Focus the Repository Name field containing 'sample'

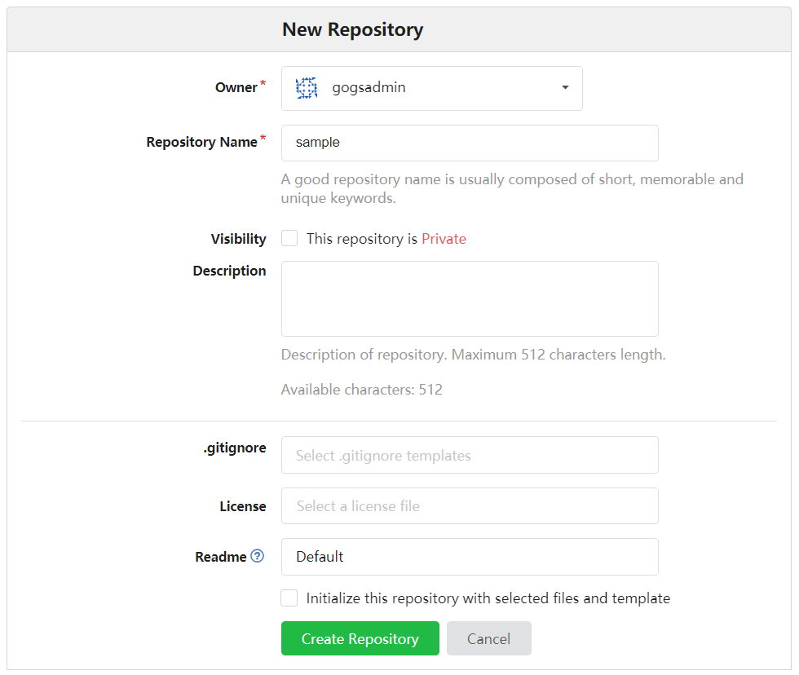point(470,143)
